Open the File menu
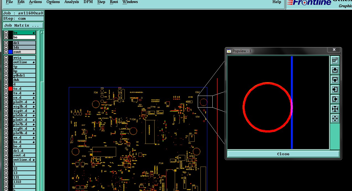The width and height of the screenshot is (352, 191). pos(9,2)
